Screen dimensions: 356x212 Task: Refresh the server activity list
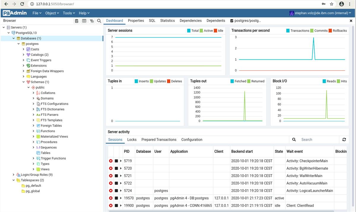344,140
